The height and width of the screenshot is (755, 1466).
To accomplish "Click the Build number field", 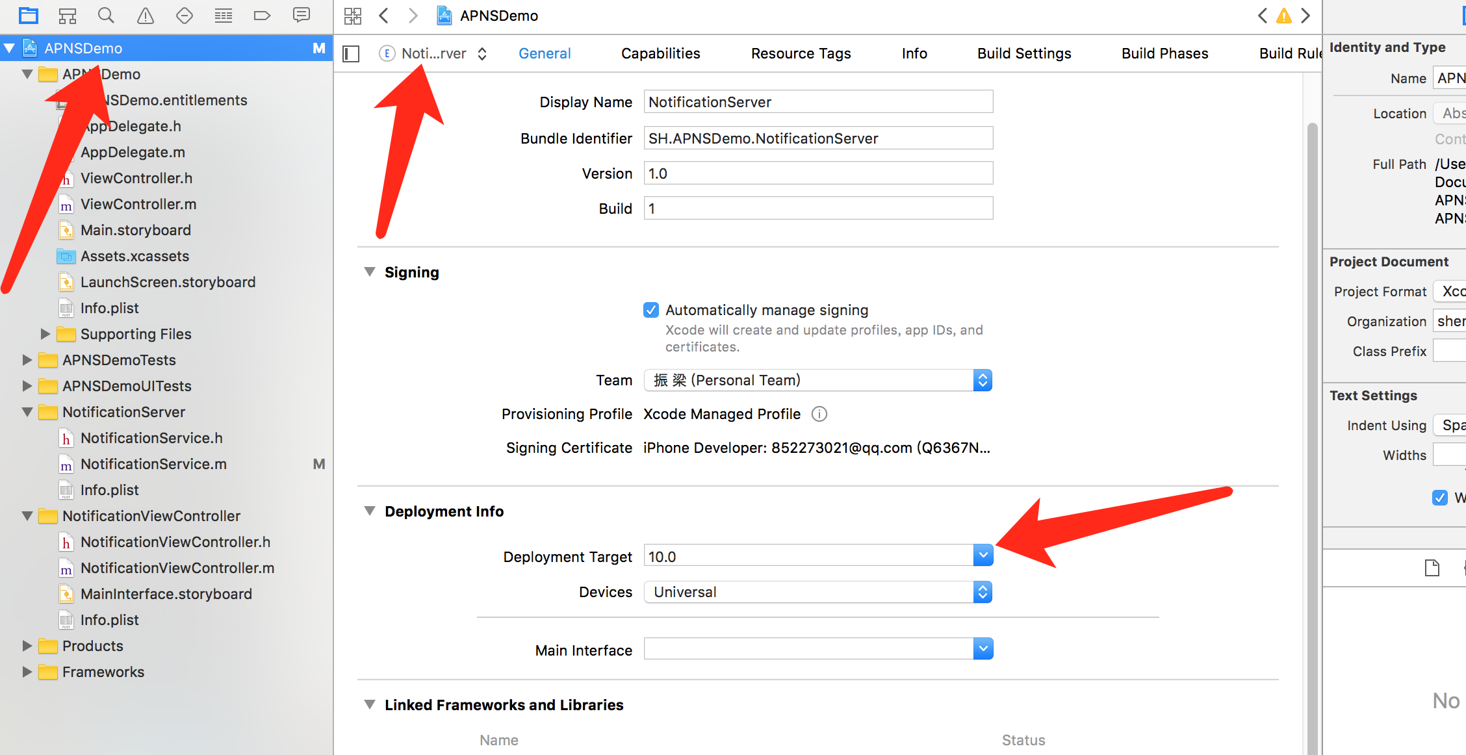I will (x=818, y=209).
